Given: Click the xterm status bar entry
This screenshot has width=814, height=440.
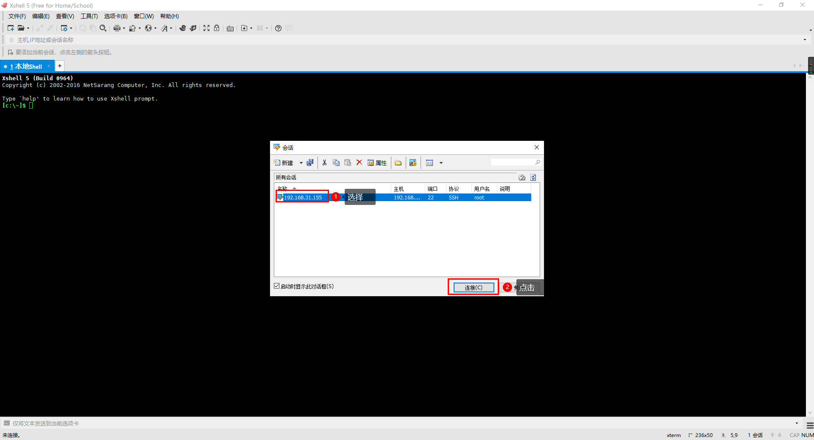Looking at the screenshot, I should point(674,435).
